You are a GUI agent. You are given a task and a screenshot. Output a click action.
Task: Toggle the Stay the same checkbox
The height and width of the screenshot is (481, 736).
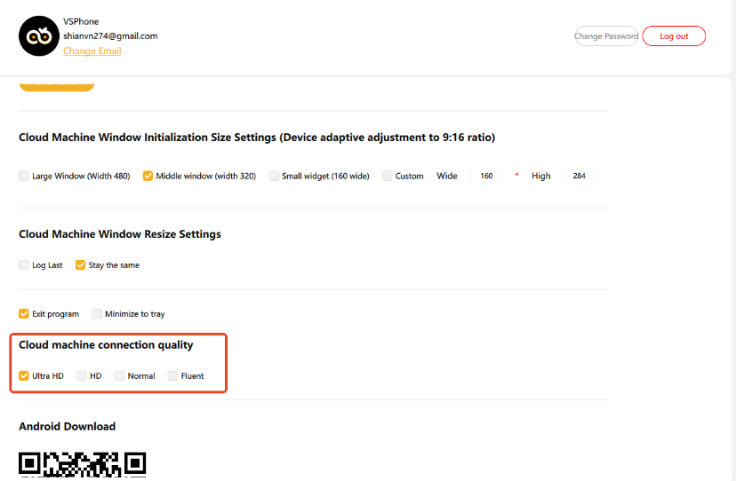(x=81, y=265)
